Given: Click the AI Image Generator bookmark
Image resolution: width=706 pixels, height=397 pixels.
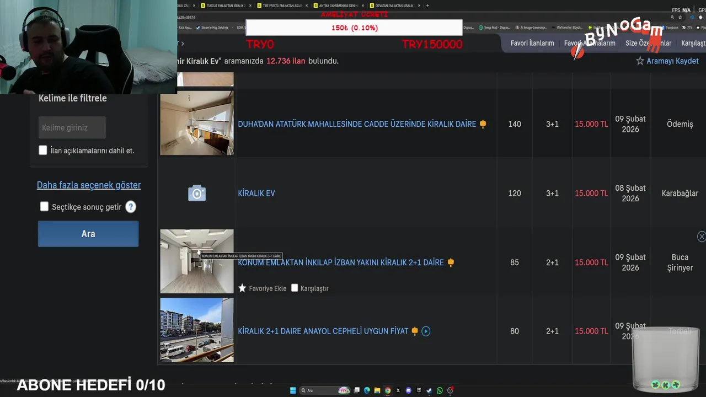Looking at the screenshot, I should (x=532, y=28).
